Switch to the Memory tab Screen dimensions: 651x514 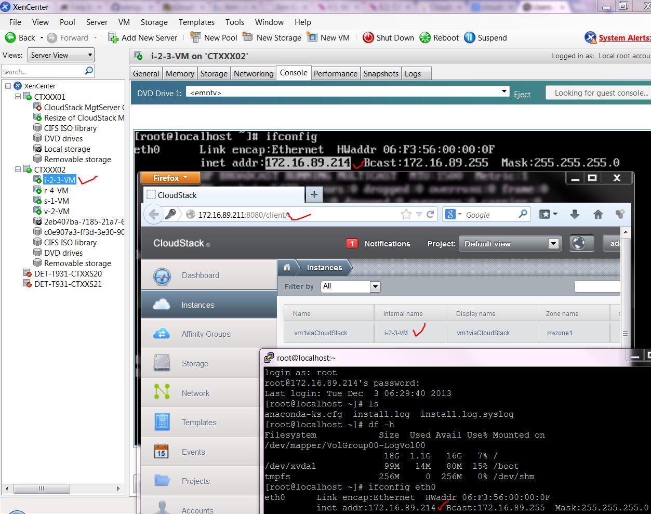[180, 73]
